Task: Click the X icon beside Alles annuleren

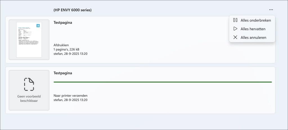Action: [235, 37]
